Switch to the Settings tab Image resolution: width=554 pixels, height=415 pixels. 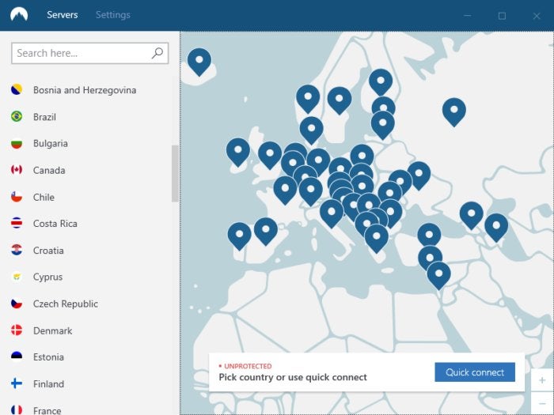(x=112, y=15)
